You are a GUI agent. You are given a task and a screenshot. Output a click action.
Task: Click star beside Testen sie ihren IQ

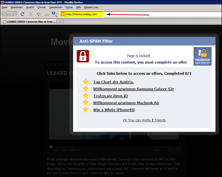86,96
